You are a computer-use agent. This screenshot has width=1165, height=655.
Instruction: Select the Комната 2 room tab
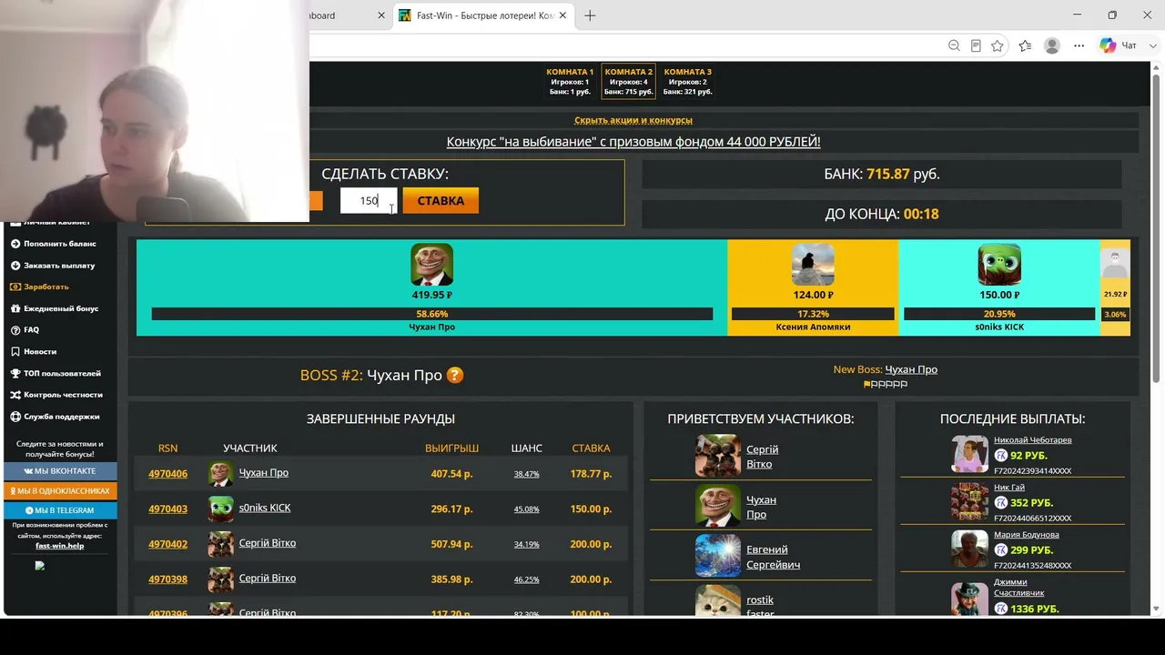[x=629, y=82]
